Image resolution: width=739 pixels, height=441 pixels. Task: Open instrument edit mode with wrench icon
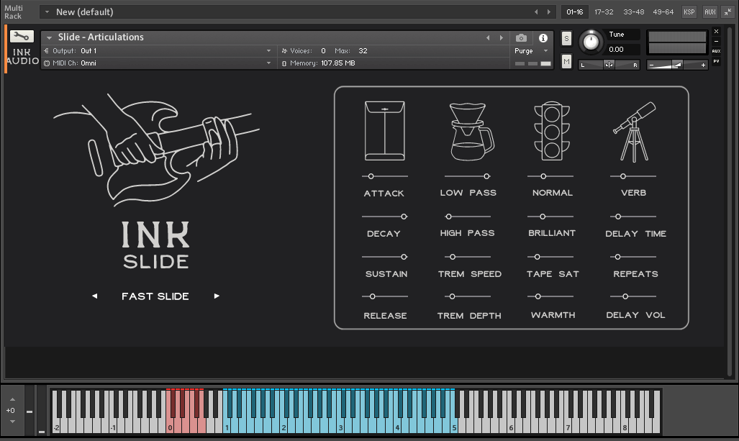(22, 37)
